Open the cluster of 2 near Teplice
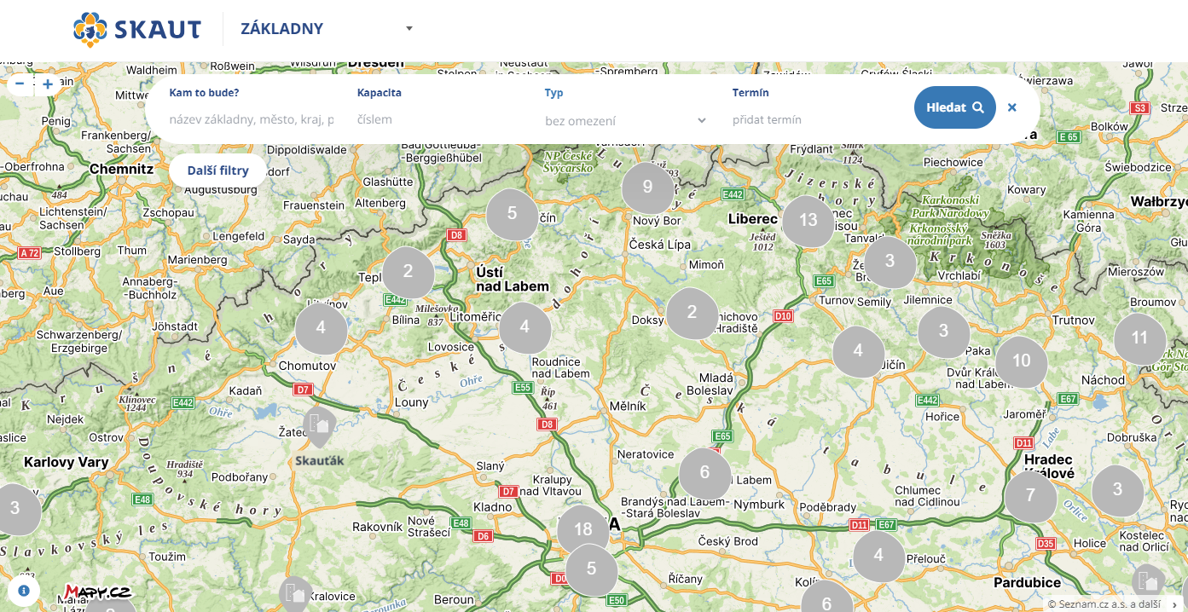The width and height of the screenshot is (1188, 612). [408, 272]
